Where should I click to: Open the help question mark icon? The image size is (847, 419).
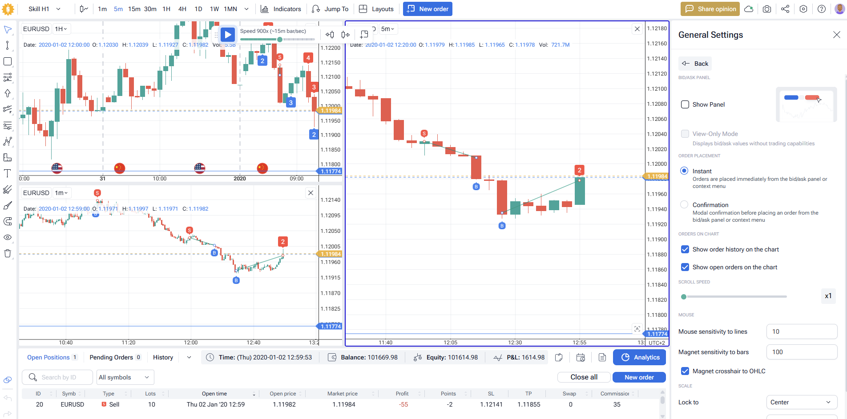[x=822, y=9]
